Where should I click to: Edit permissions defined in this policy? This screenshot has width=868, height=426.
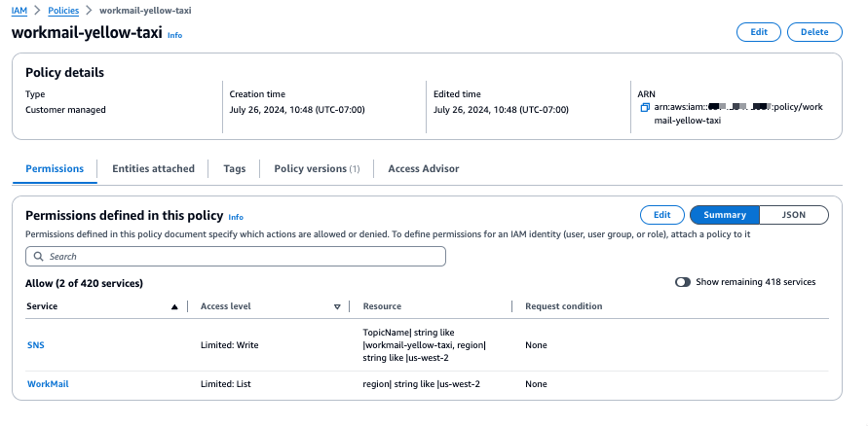point(661,215)
